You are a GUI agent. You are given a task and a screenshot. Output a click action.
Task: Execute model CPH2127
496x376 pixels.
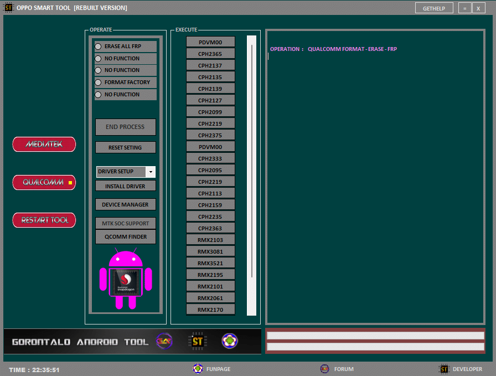210,100
